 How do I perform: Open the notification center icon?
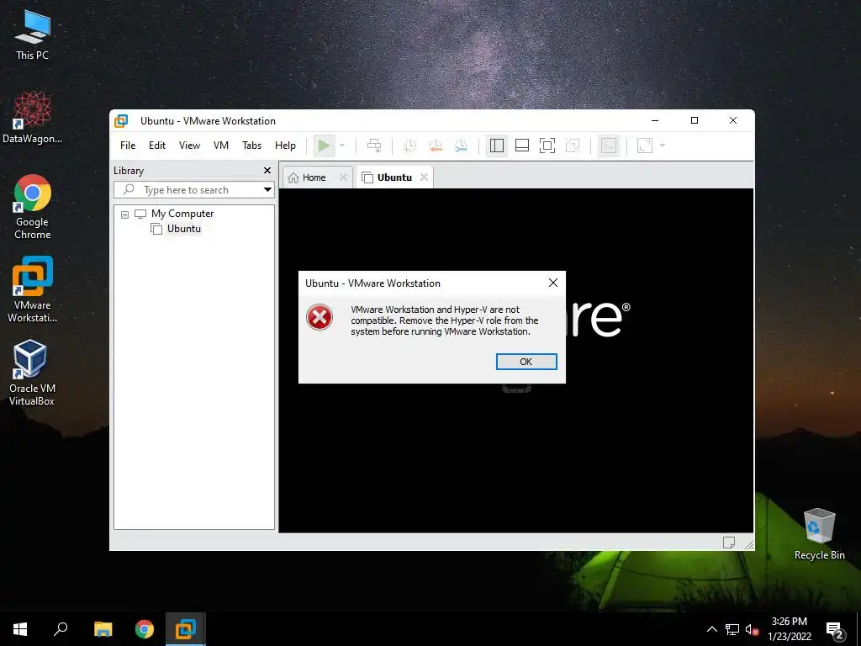tap(835, 630)
